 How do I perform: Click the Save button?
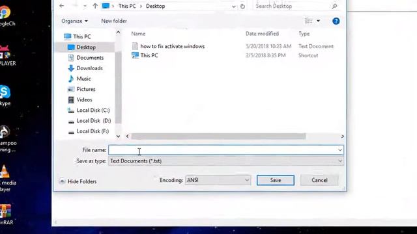pos(276,180)
